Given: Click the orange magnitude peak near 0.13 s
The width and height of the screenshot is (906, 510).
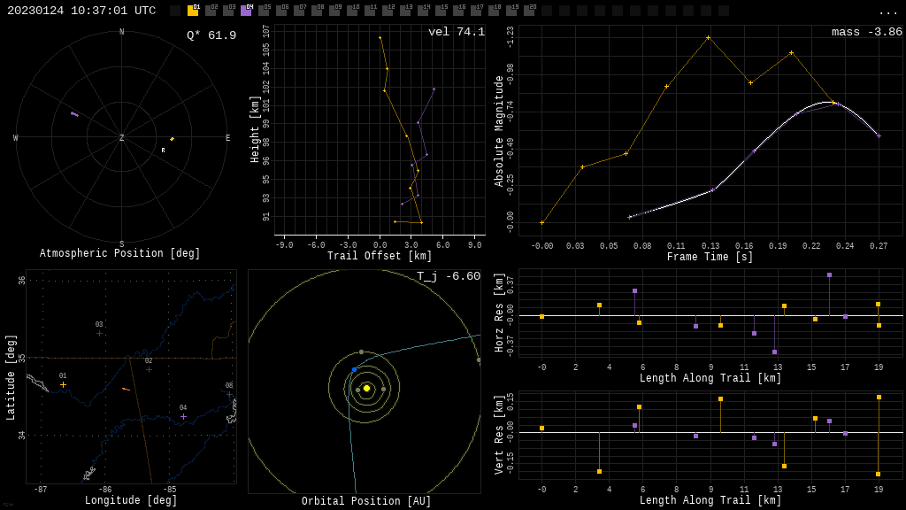Looking at the screenshot, I should [x=709, y=38].
